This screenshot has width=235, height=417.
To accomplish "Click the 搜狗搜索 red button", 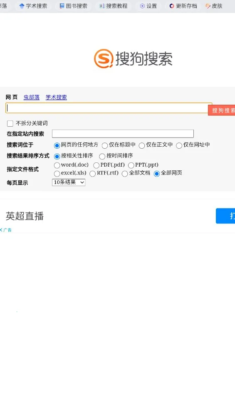I will tap(222, 110).
